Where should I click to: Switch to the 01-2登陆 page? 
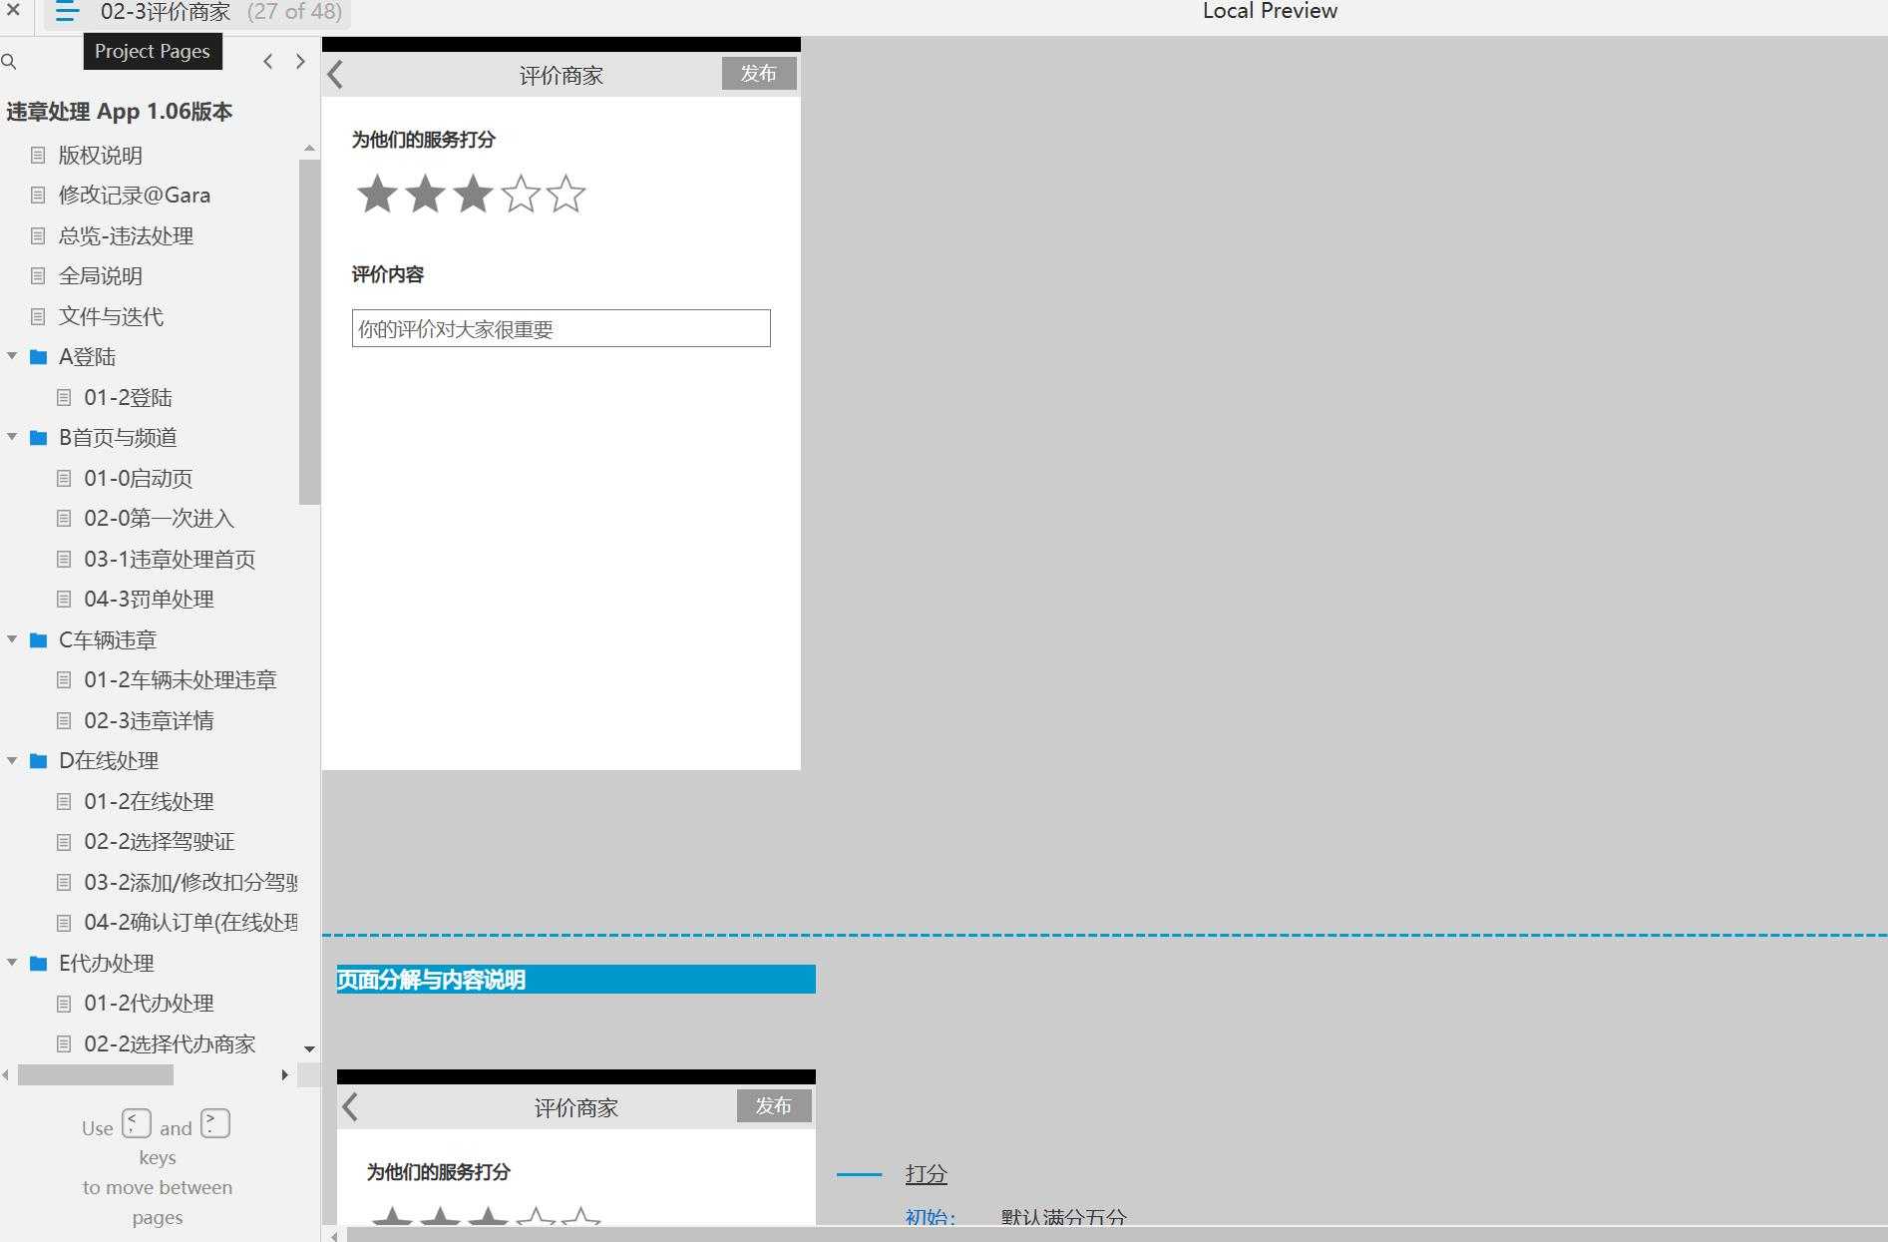pyautogui.click(x=129, y=397)
